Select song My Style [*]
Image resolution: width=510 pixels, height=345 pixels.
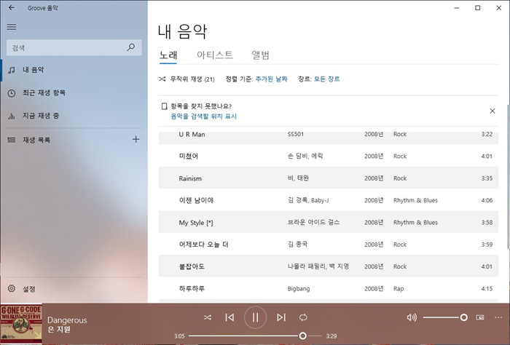[x=329, y=222]
